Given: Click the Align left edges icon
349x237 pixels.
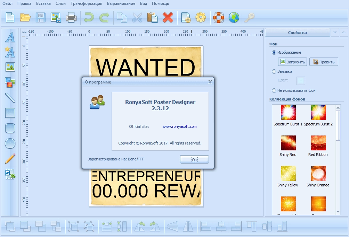Looking at the screenshot, I should tap(206, 226).
